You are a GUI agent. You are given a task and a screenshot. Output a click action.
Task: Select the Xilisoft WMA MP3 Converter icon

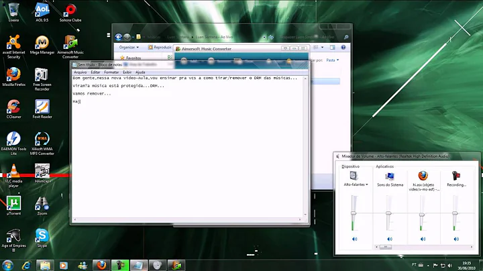(x=42, y=143)
